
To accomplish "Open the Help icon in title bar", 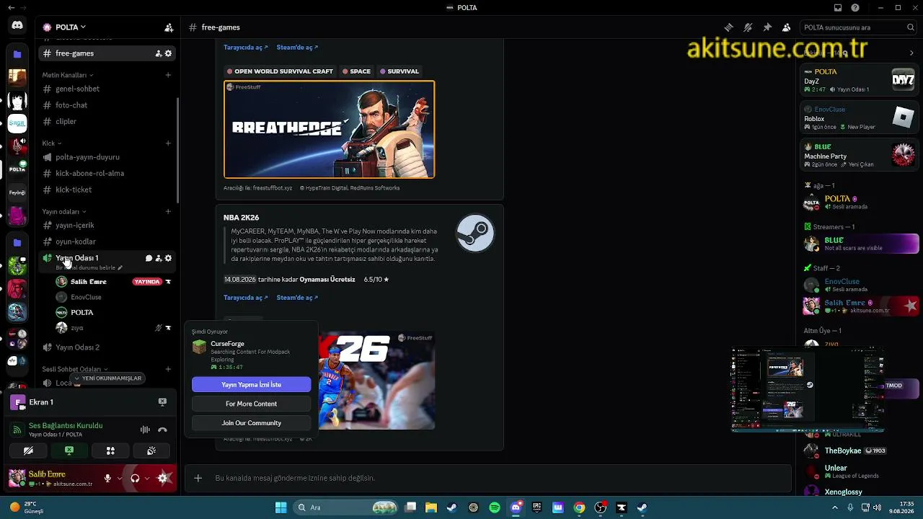I will point(855,8).
